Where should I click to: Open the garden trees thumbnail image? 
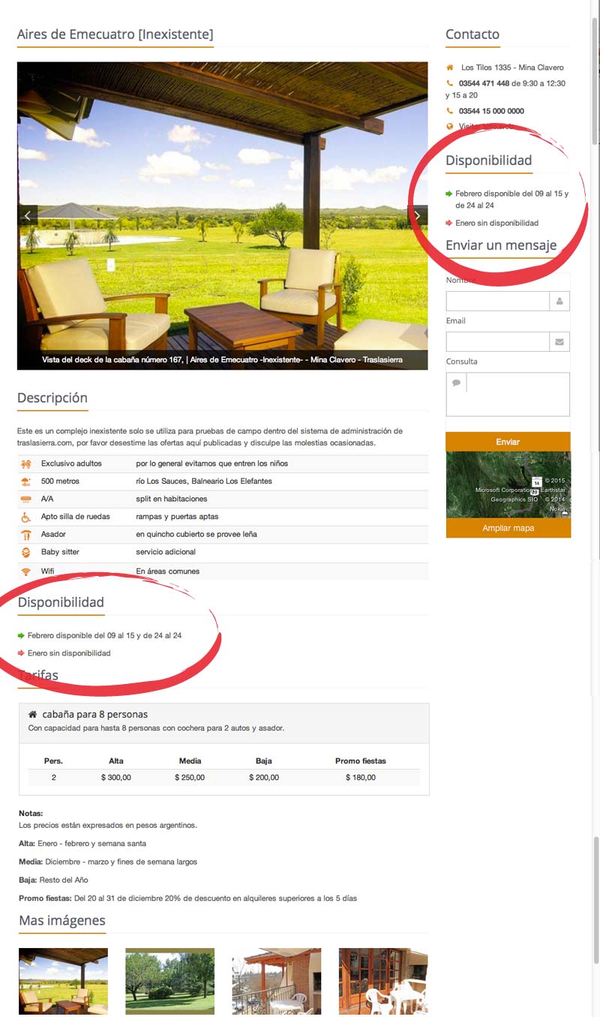coord(169,981)
